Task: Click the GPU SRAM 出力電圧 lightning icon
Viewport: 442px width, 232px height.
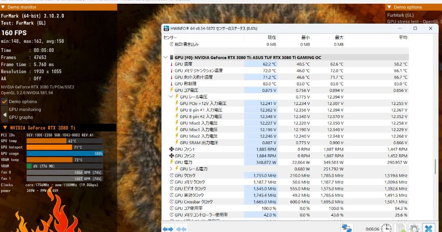Action: 177,143
